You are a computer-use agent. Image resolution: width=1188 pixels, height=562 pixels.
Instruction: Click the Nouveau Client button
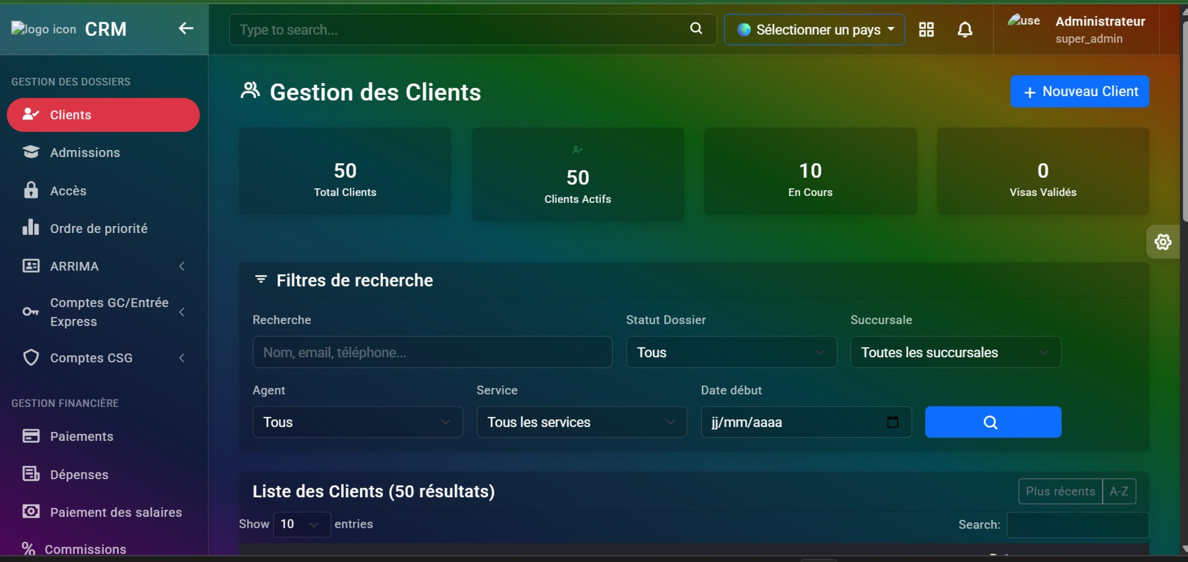[1079, 91]
